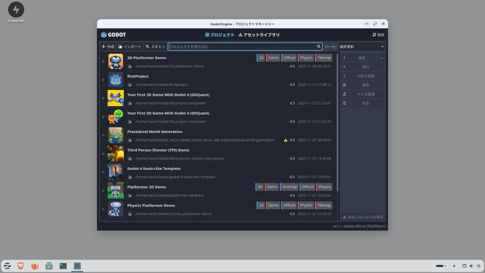The width and height of the screenshot is (485, 273).
Task: Favorite the Procedural World Generation project
Action: 103,135
